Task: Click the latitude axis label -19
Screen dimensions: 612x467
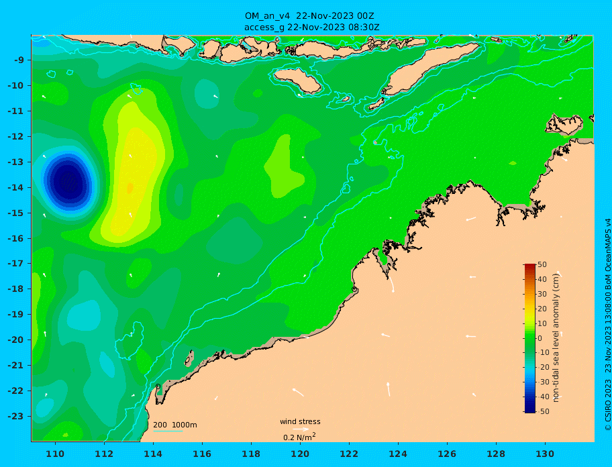Action: (16, 315)
